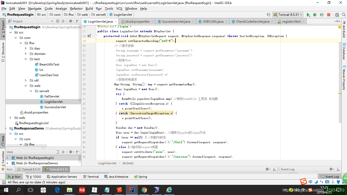
Task: Show hidden editor tabs list dropdown
Action: pyautogui.click(x=337, y=21)
